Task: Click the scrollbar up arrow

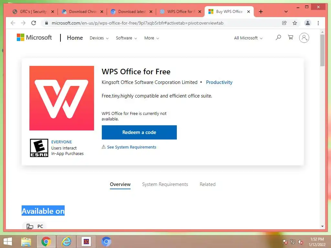Action: click(x=322, y=32)
